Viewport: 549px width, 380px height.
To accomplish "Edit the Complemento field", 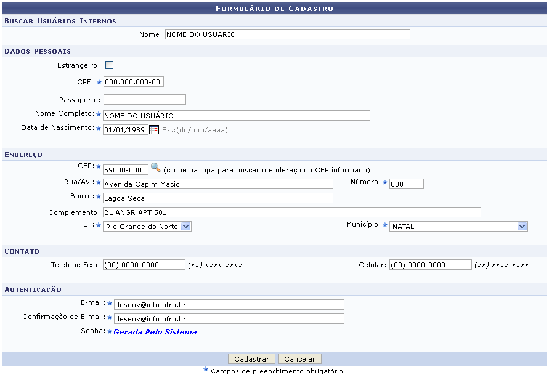I will (291, 212).
